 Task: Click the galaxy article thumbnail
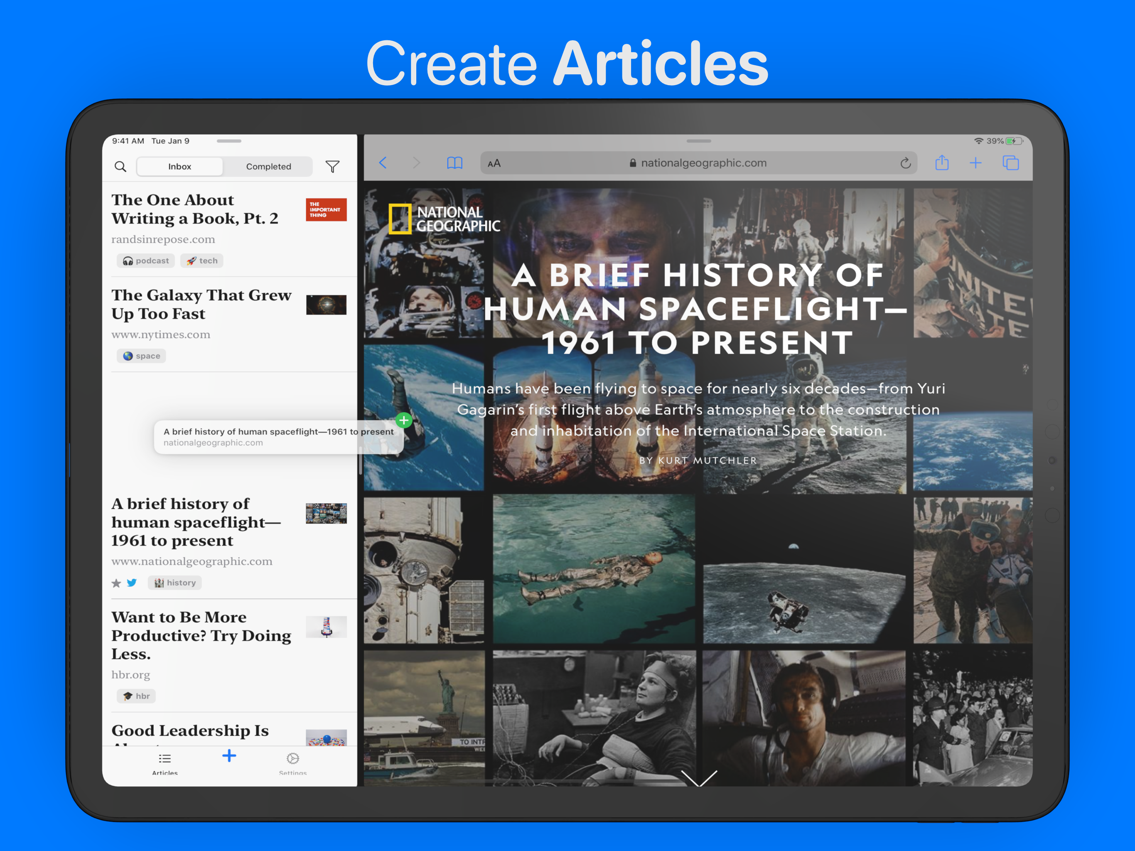tap(327, 305)
